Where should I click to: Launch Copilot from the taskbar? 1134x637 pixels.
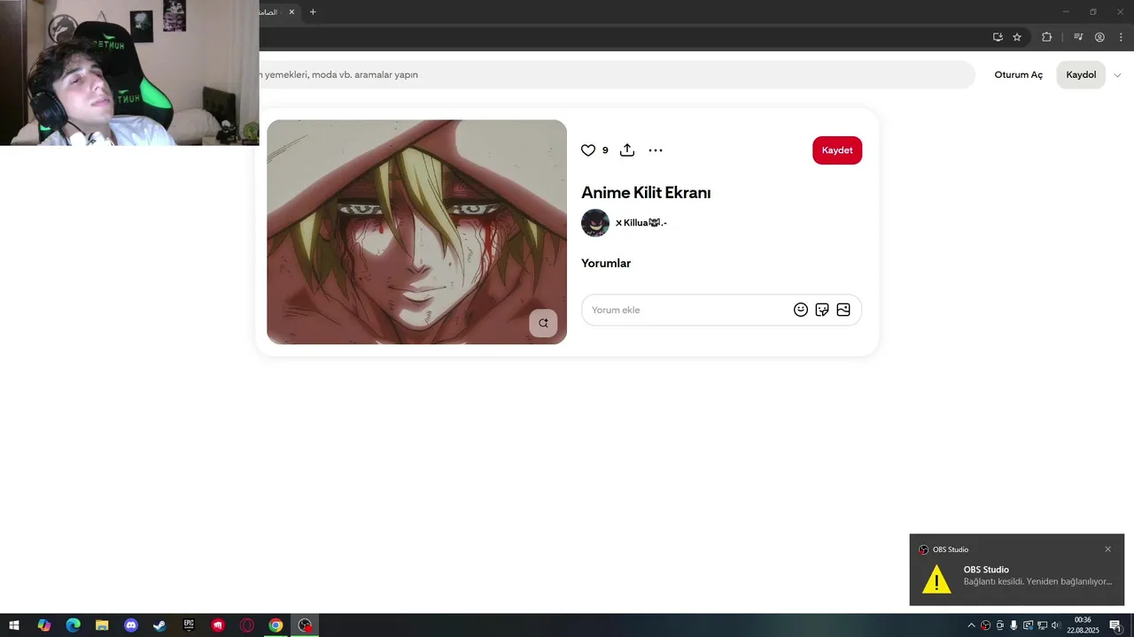tap(43, 625)
